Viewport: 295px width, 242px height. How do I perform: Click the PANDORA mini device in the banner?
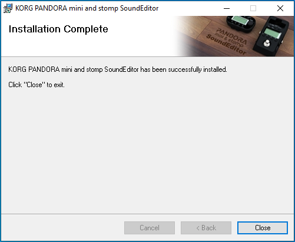[241, 24]
